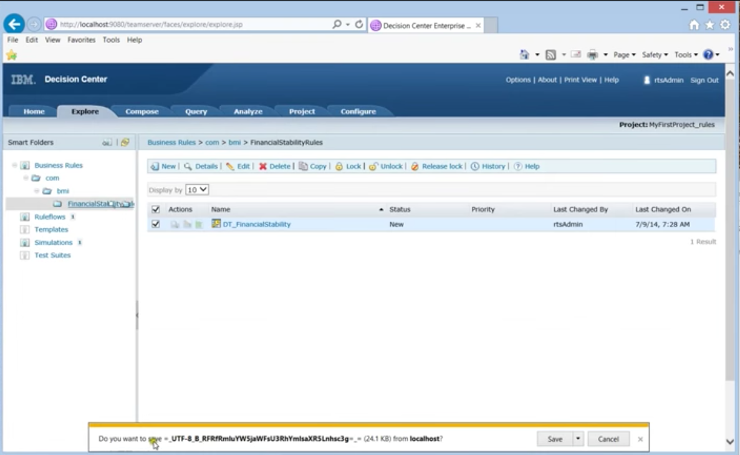Select Simulations in the Smart Folders tree
Image resolution: width=740 pixels, height=455 pixels.
(x=54, y=242)
